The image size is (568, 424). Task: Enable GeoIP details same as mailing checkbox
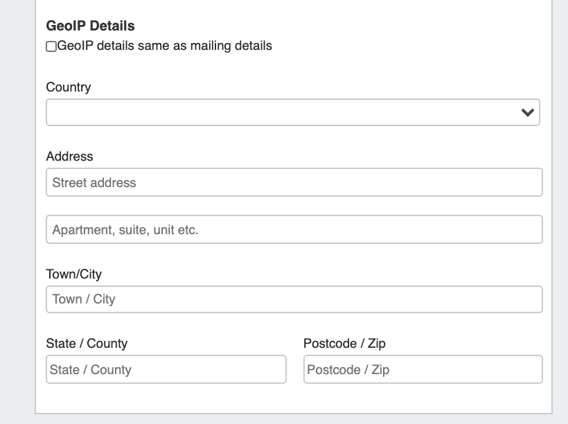pos(51,46)
